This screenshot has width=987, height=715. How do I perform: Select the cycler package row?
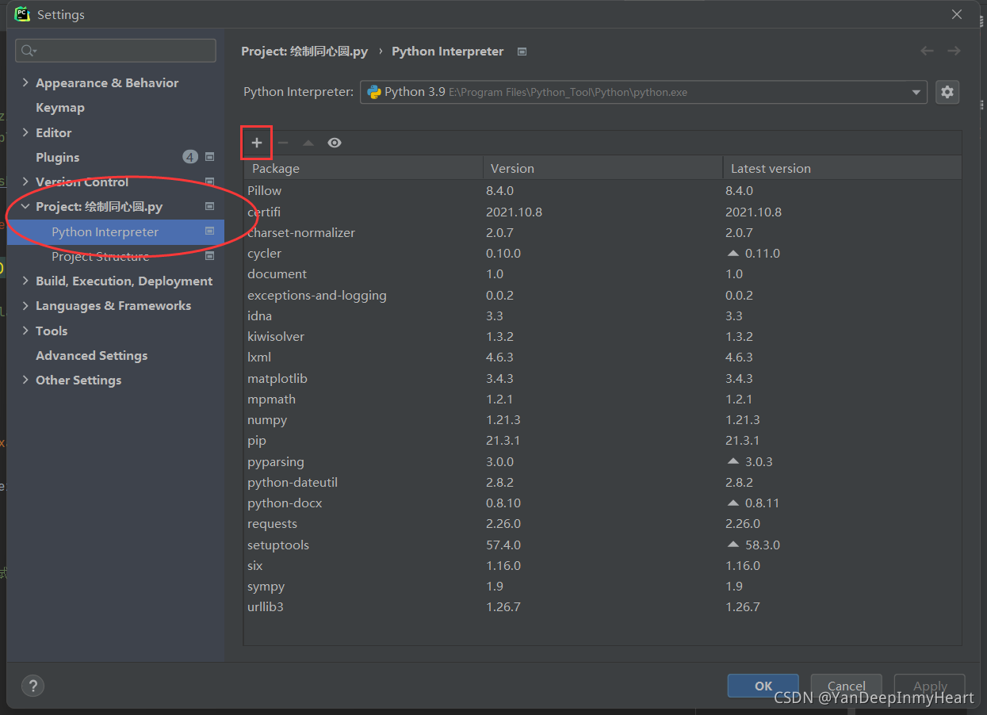point(603,254)
